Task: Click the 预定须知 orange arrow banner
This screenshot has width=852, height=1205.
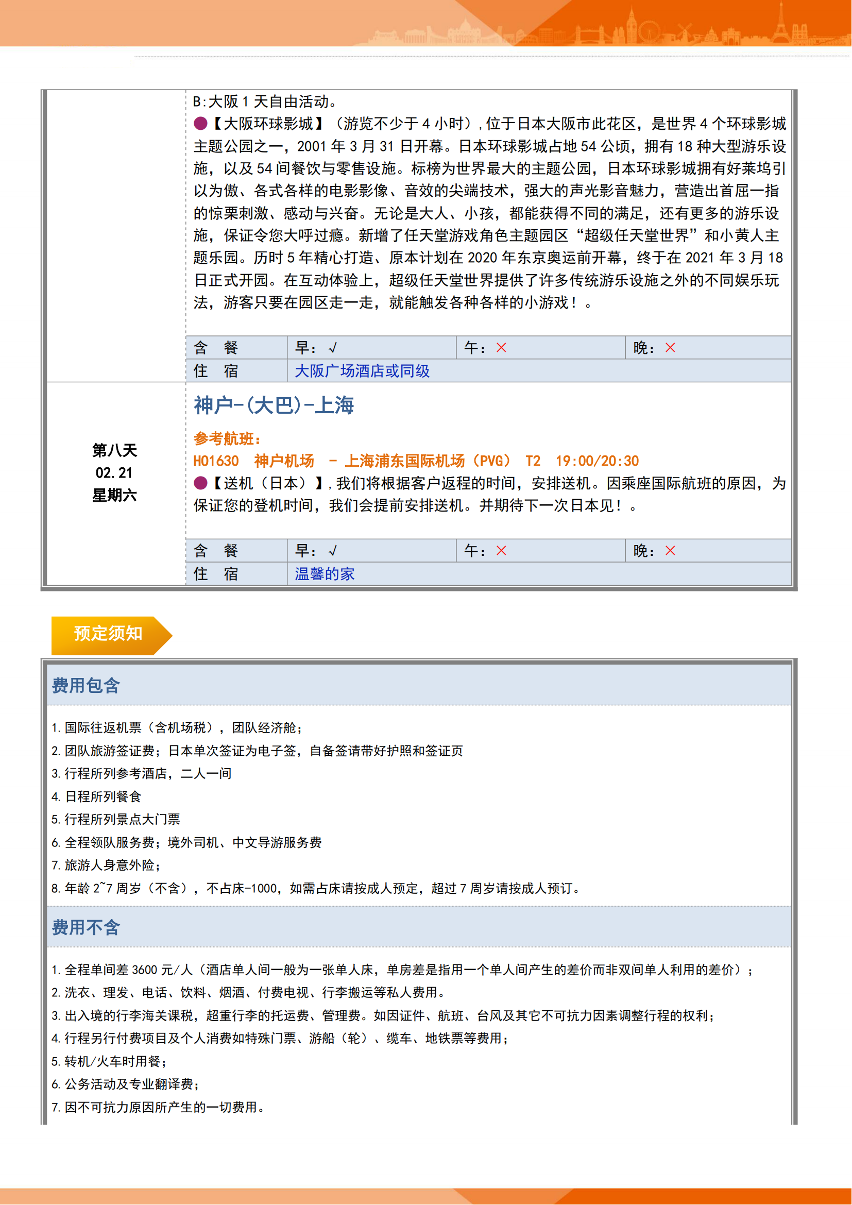Action: tap(109, 634)
